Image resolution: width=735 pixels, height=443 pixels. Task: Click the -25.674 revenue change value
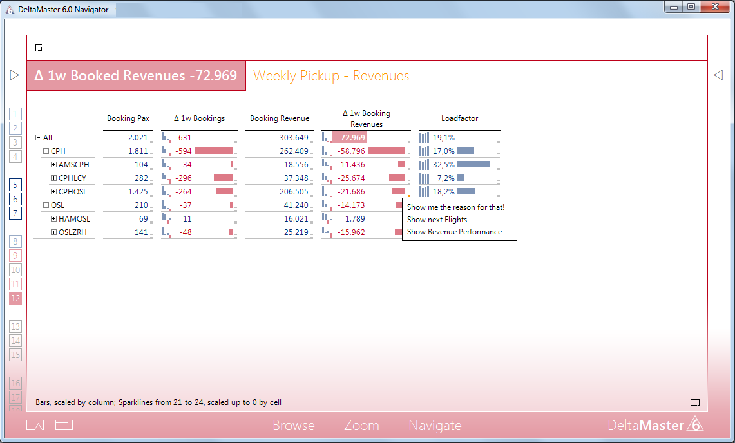[x=351, y=178]
